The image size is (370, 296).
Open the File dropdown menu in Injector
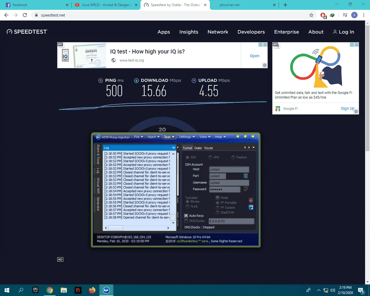139,137
